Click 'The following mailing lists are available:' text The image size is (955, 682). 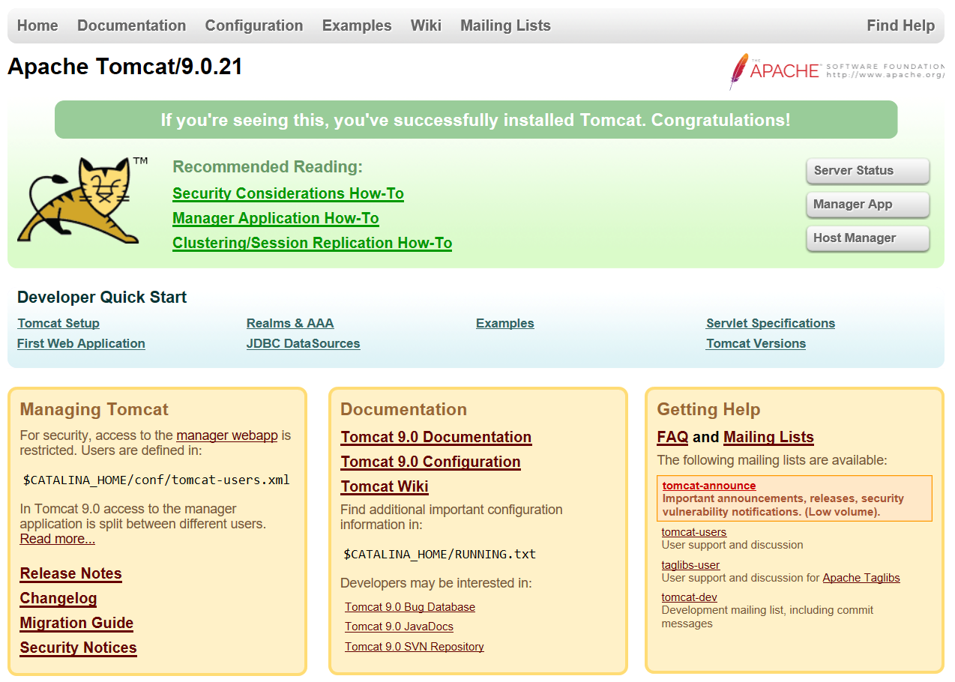pyautogui.click(x=772, y=460)
